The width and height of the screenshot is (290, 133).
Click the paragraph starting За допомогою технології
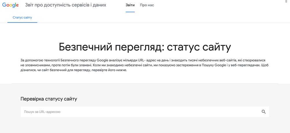[144, 65]
